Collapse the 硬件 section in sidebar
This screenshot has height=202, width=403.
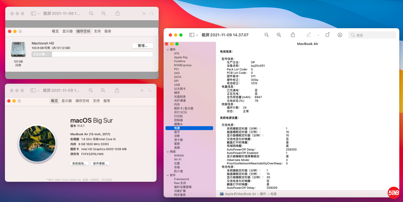(168, 50)
